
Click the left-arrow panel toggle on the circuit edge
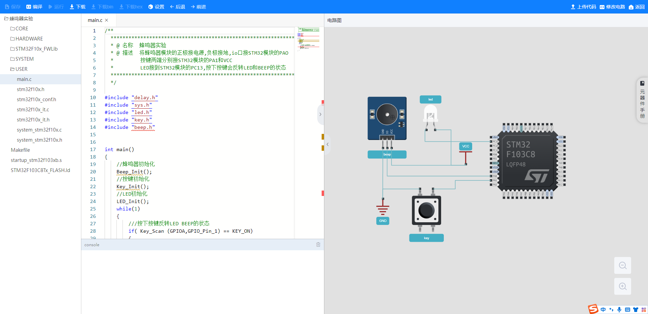click(327, 144)
